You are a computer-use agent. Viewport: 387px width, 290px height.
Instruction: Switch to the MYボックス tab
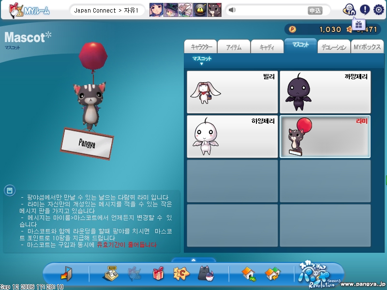366,47
